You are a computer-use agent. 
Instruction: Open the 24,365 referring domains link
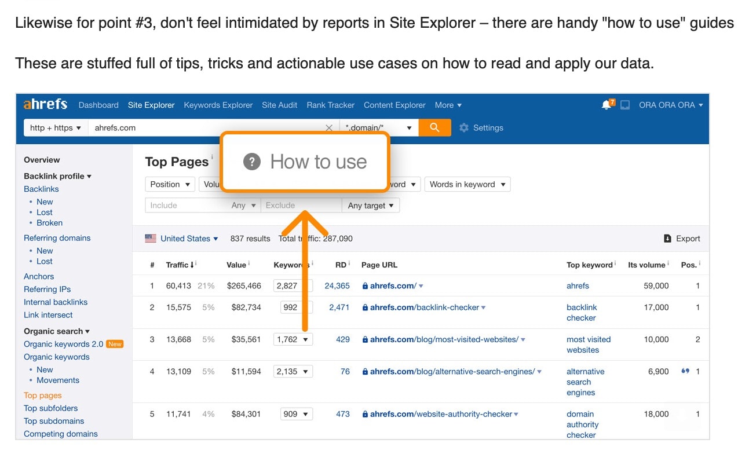pyautogui.click(x=337, y=285)
